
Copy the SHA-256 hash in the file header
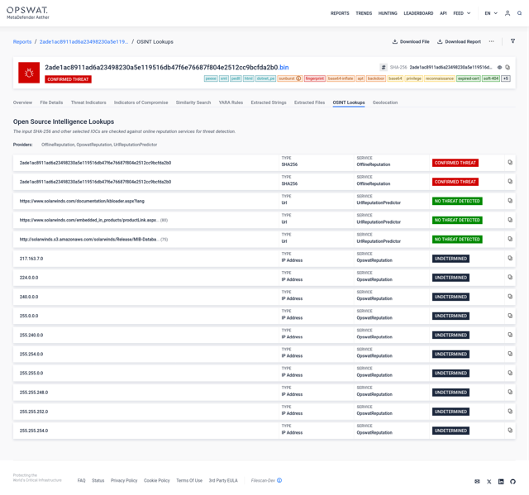pos(508,68)
